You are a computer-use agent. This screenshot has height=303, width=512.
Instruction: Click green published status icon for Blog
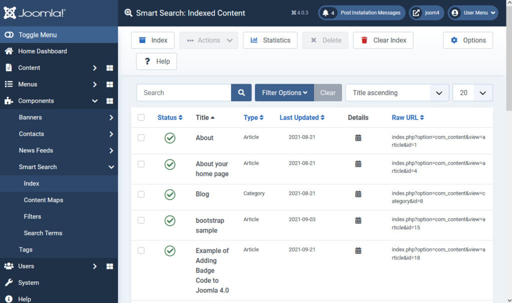point(170,194)
